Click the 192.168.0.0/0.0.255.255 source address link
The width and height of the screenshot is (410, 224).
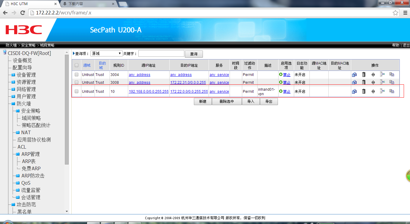[149, 92]
